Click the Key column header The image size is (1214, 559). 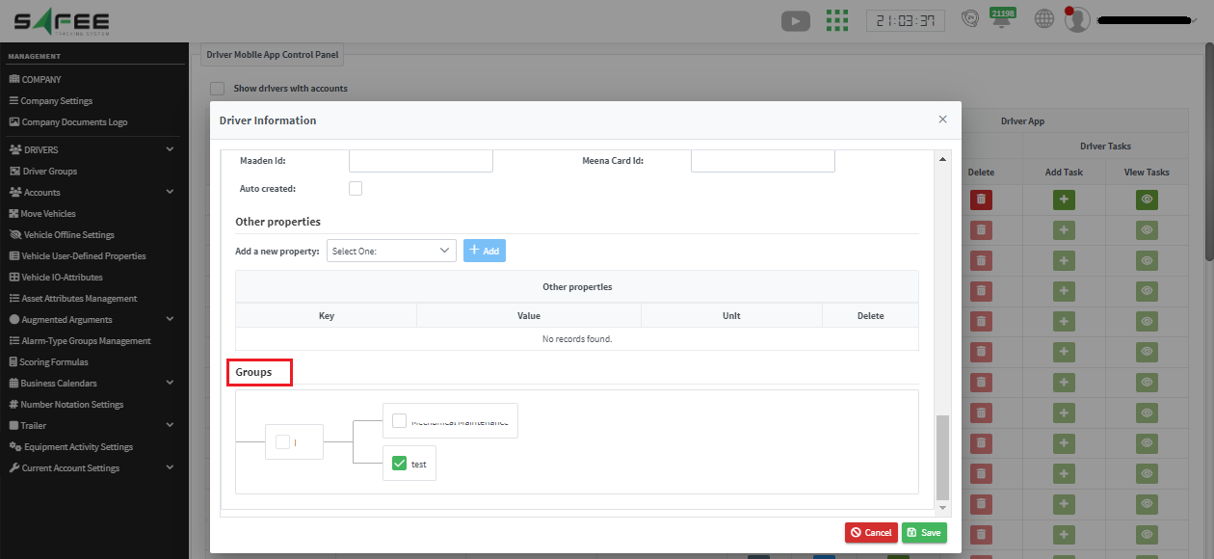tap(327, 315)
